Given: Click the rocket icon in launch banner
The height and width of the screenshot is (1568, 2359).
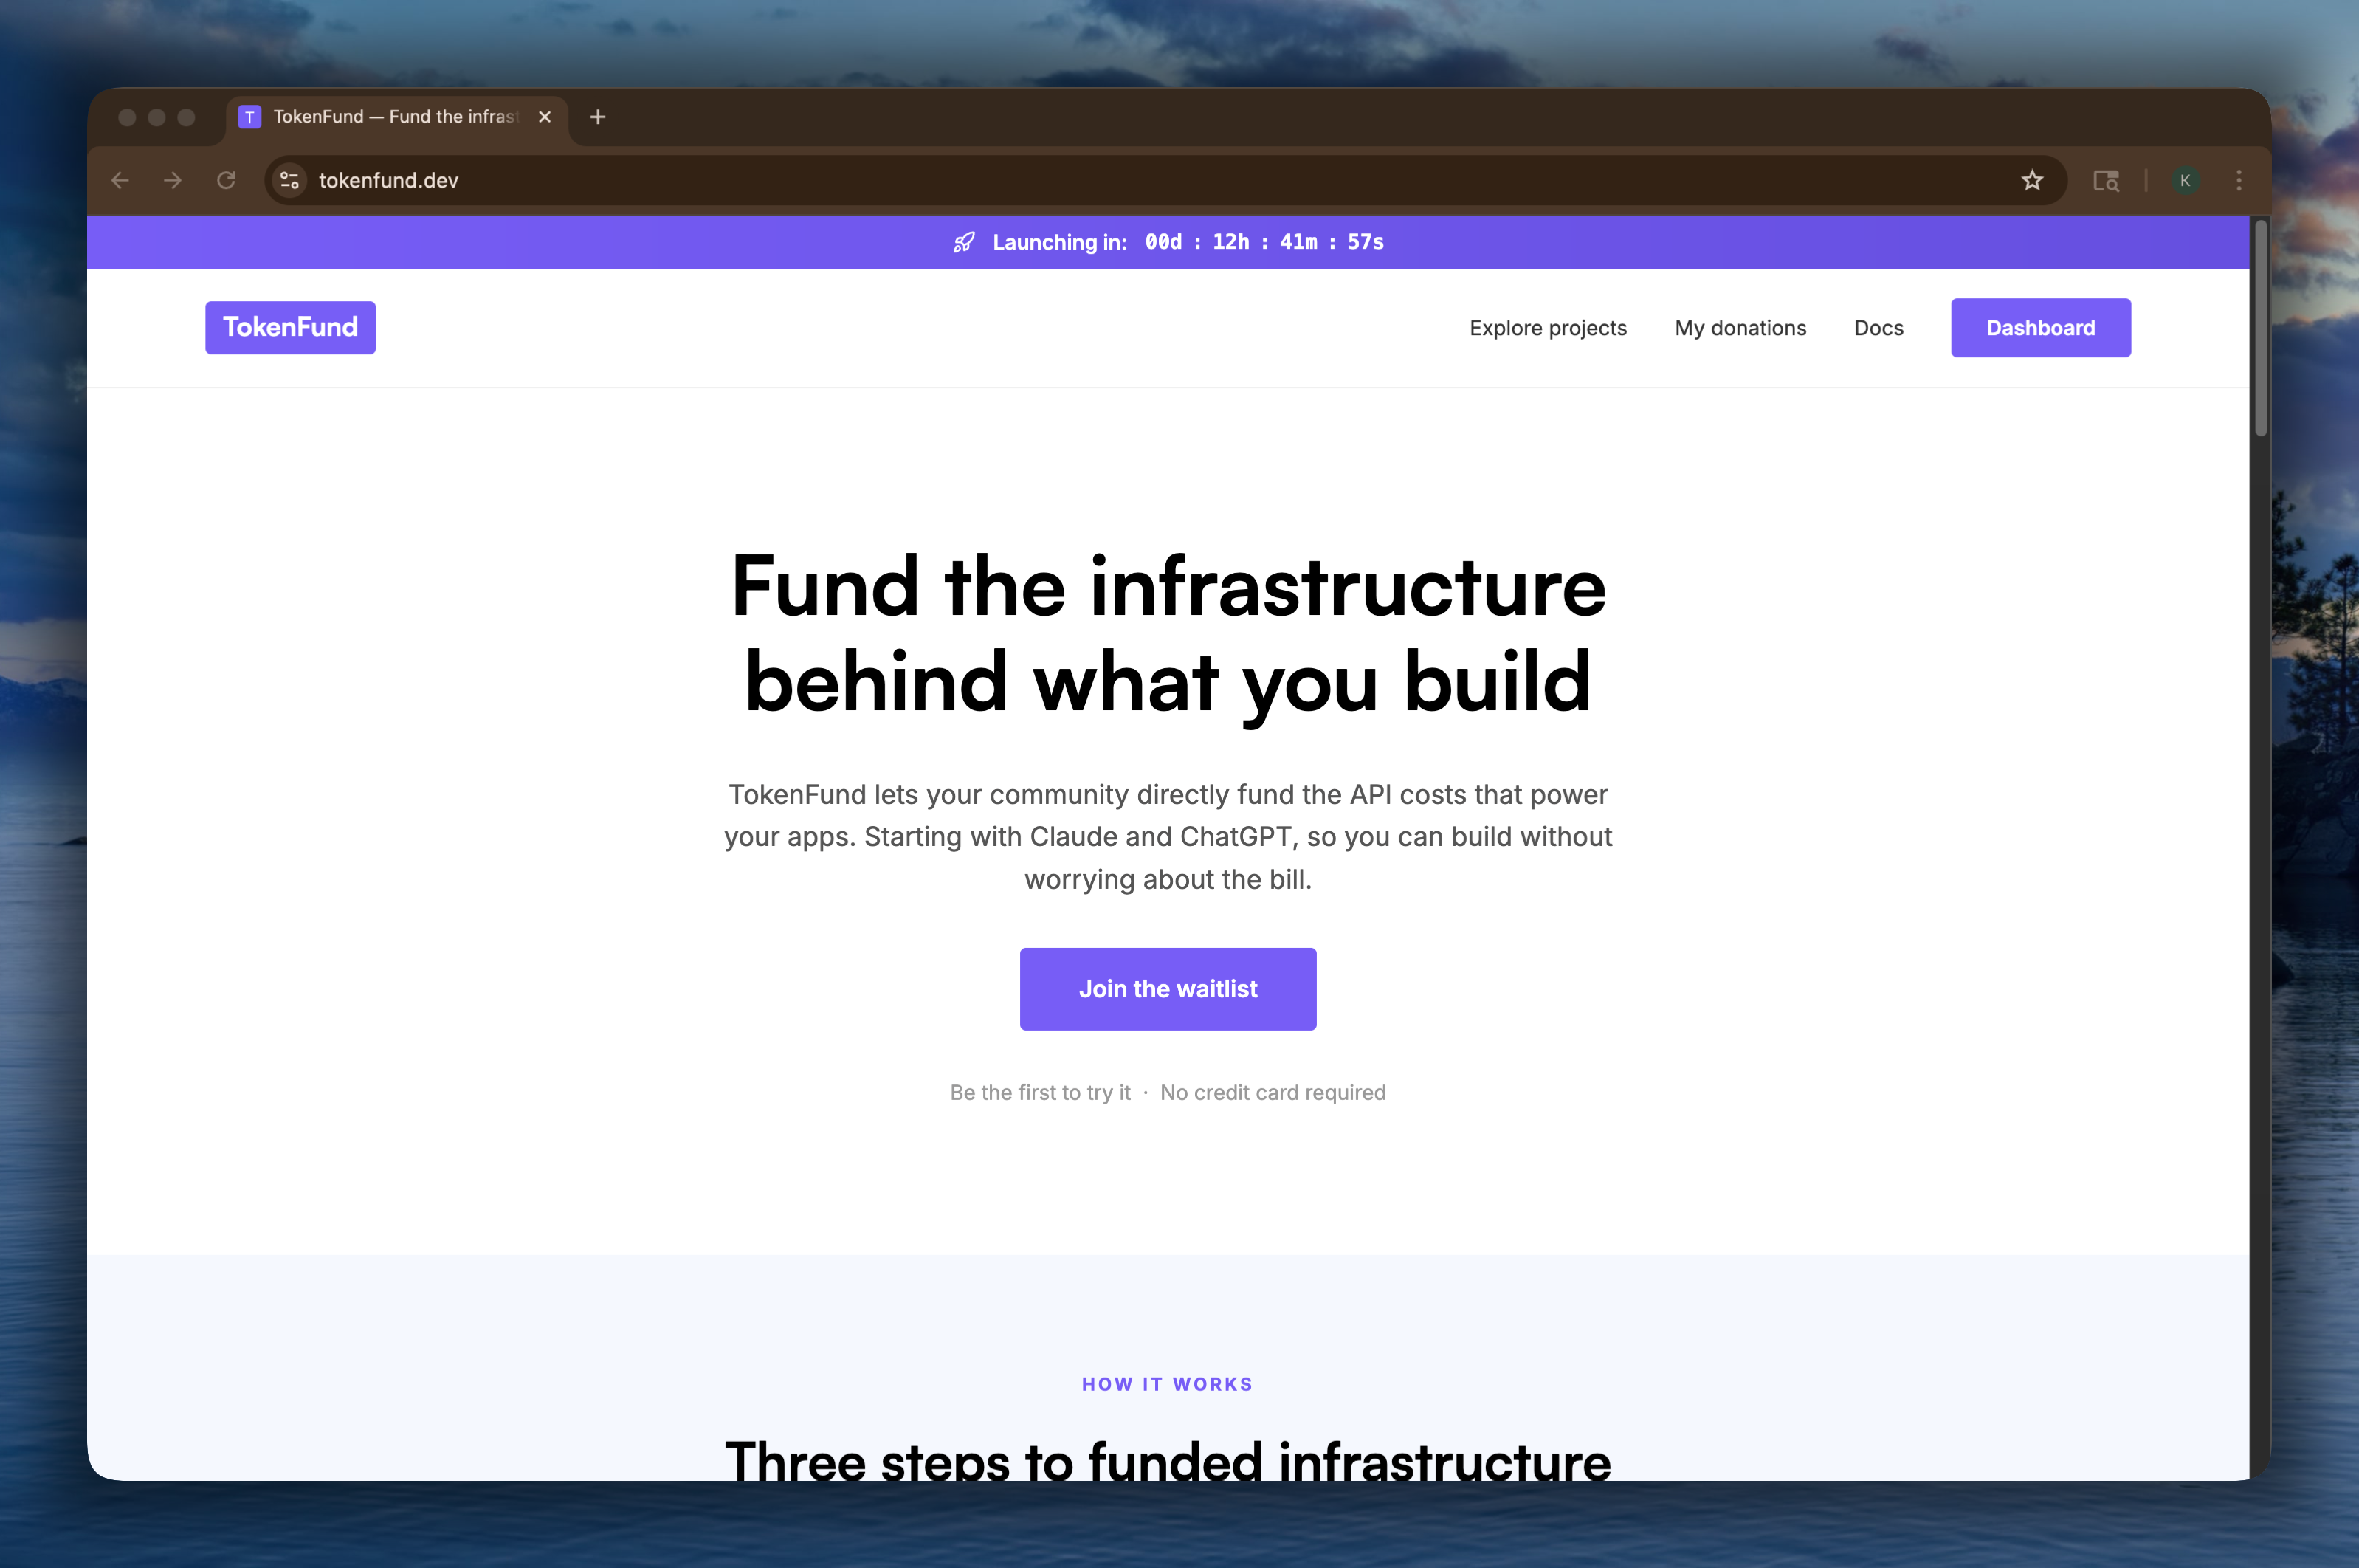Looking at the screenshot, I should pyautogui.click(x=962, y=242).
